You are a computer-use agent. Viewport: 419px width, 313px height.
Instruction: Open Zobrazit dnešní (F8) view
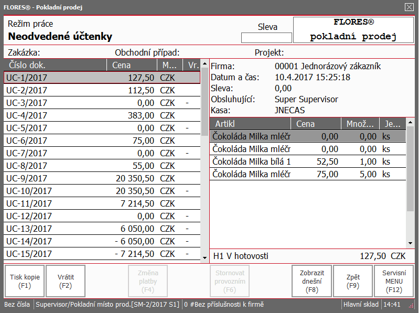311,281
